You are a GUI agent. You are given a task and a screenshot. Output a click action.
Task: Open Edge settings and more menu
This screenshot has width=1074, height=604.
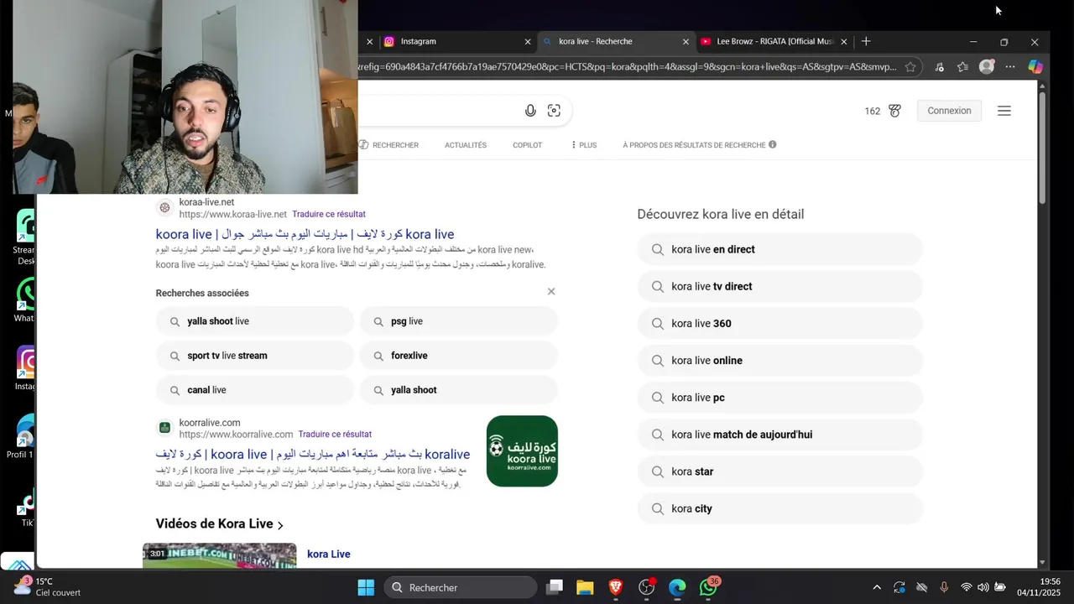point(1010,67)
